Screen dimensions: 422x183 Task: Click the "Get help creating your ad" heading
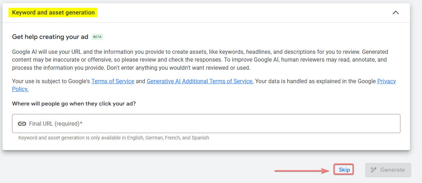[x=50, y=37]
